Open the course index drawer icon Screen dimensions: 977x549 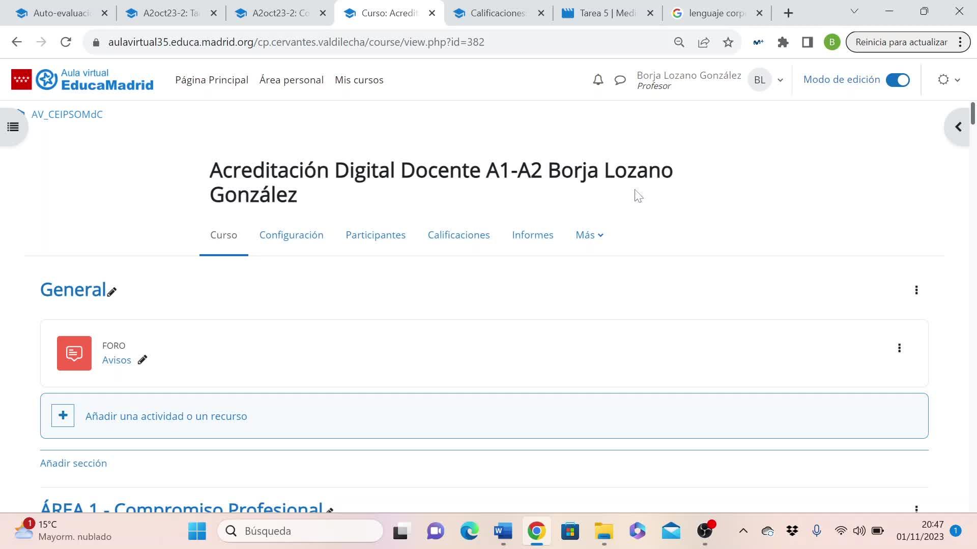13,127
